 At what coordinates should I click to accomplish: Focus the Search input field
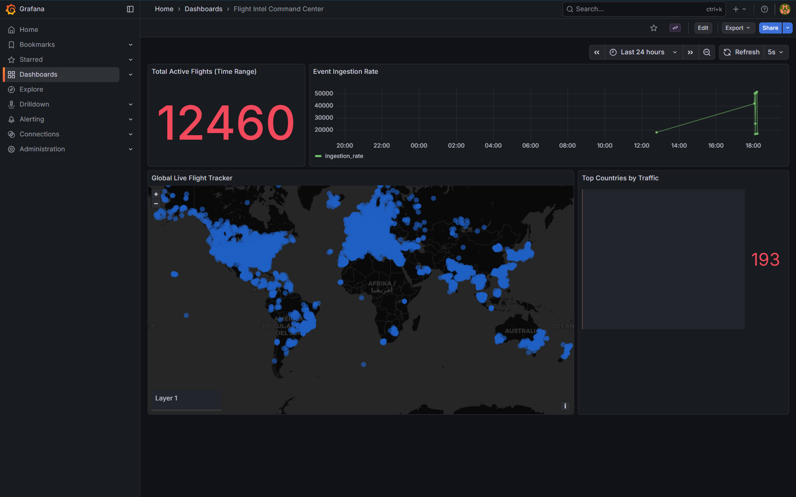click(644, 9)
